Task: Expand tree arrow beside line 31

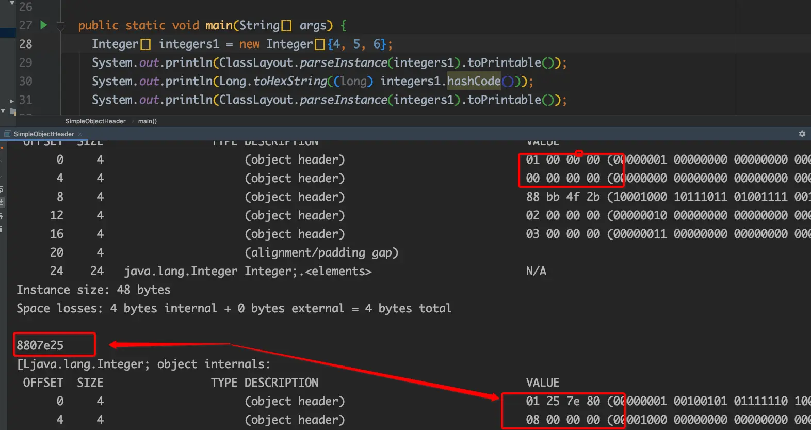Action: [x=12, y=101]
